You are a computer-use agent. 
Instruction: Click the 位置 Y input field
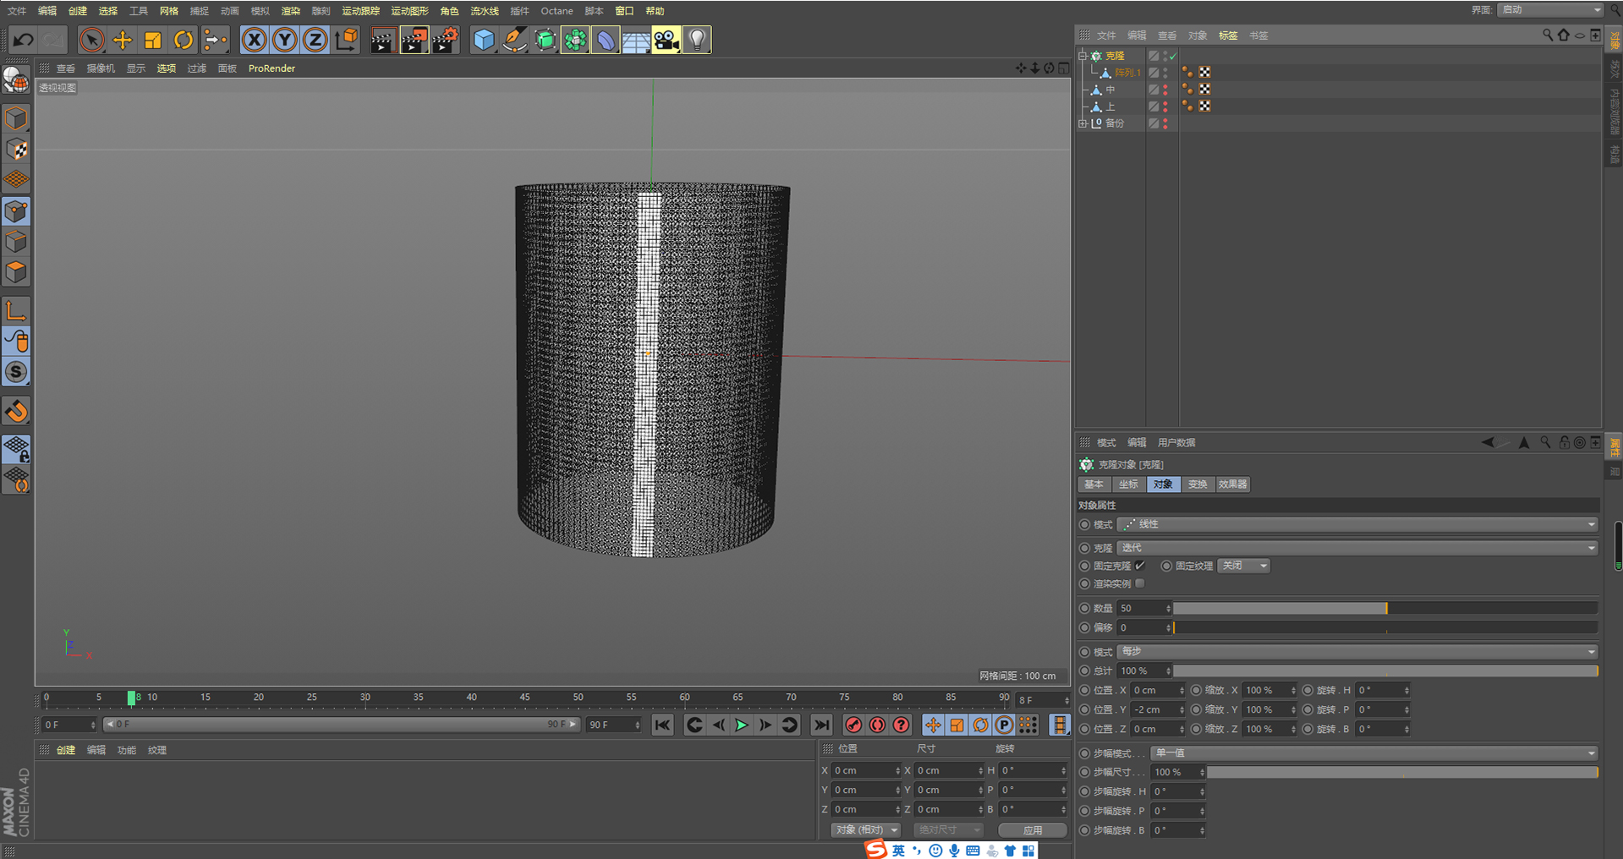click(1154, 709)
